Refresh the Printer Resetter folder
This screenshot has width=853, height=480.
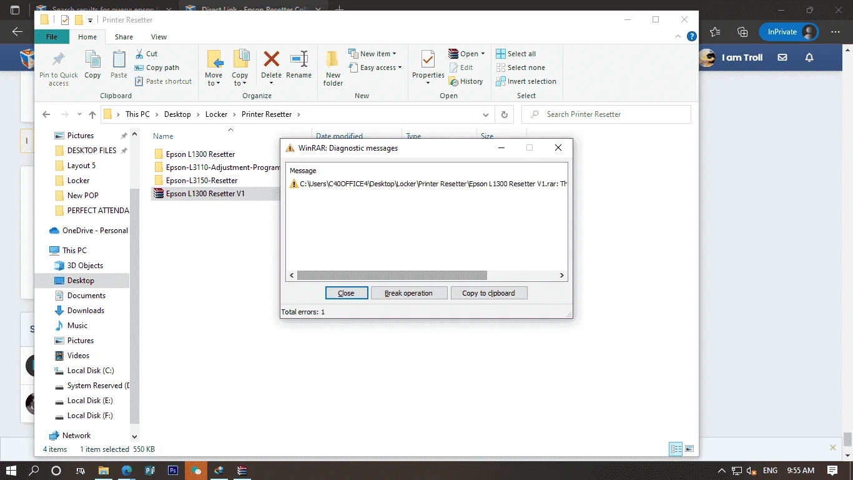coord(504,114)
